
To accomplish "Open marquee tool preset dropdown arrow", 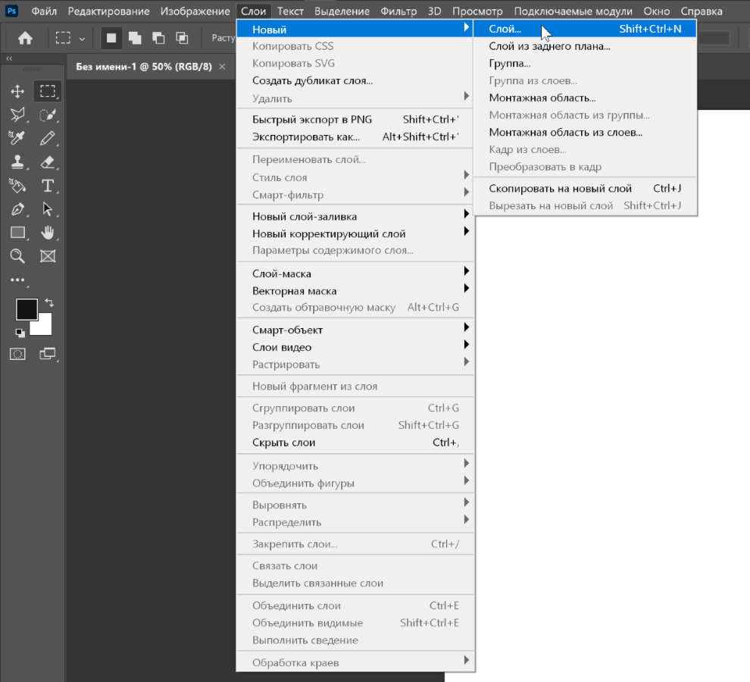I will coord(83,39).
